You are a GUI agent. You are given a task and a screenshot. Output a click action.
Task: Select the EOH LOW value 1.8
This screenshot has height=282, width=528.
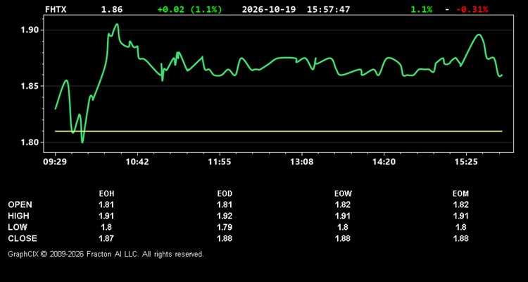pyautogui.click(x=106, y=227)
